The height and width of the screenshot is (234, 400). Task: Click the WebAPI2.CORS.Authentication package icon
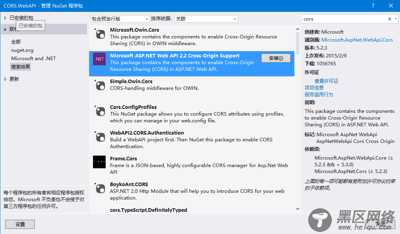pyautogui.click(x=99, y=137)
